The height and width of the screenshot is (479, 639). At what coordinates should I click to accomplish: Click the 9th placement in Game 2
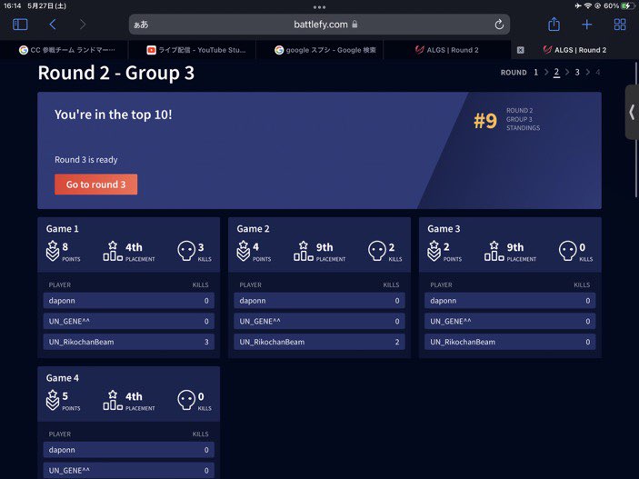[324, 247]
